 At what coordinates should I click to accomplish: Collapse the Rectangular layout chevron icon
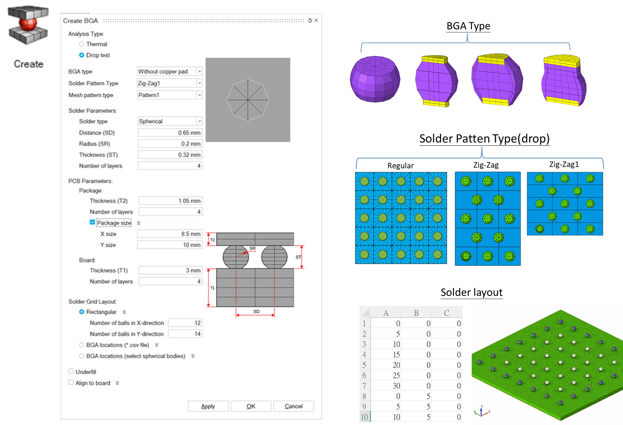[124, 312]
